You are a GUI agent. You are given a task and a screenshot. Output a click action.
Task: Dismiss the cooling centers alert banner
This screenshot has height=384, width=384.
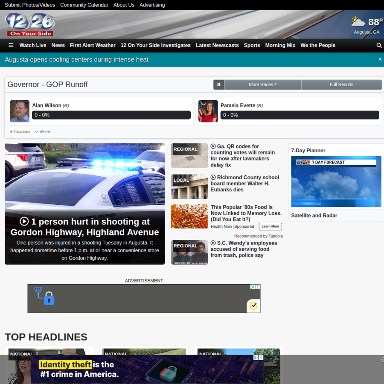point(380,59)
